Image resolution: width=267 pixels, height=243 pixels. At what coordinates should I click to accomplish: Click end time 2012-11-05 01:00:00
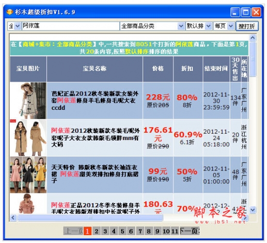[x=216, y=175]
